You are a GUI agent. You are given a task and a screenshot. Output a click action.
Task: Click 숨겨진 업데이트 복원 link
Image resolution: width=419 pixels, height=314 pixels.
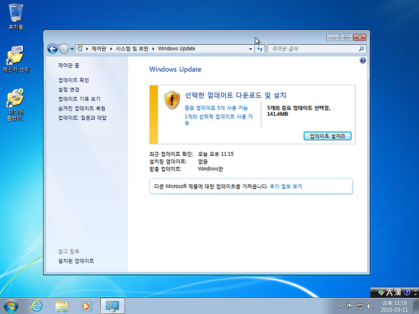[x=82, y=108]
